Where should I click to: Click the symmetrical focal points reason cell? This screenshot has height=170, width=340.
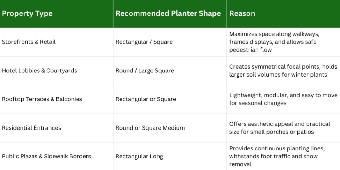point(283,71)
